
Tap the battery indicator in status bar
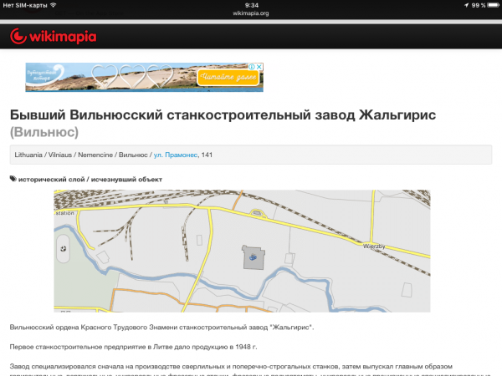(491, 5)
